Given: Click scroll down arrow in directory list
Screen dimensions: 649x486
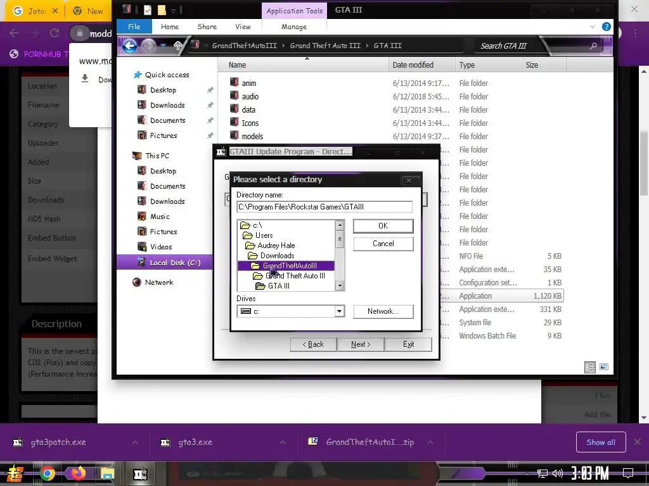Looking at the screenshot, I should [340, 285].
